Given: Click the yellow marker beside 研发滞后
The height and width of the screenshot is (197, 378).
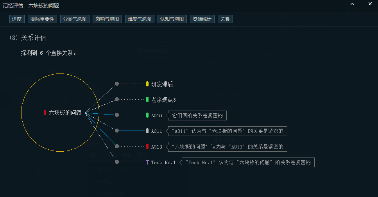Looking at the screenshot, I should (x=147, y=84).
